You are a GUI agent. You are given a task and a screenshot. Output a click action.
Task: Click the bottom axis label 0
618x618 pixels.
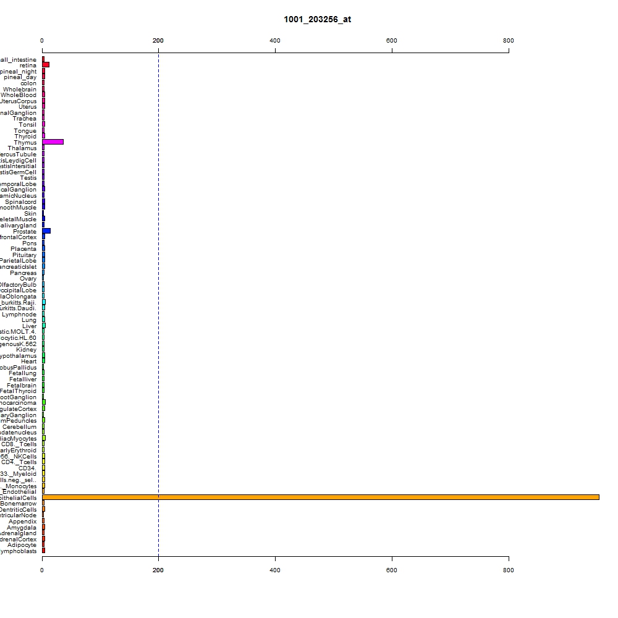coord(42,570)
